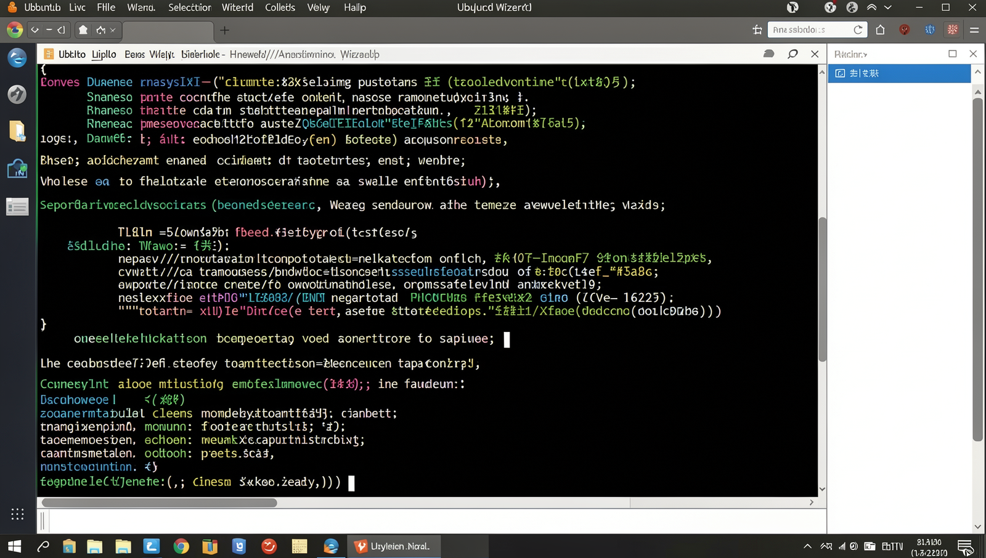
Task: Open taskbar search magnifier
Action: click(x=43, y=546)
